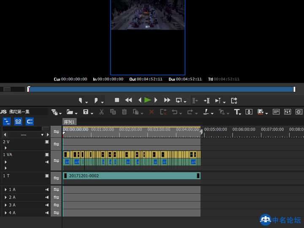The width and height of the screenshot is (304, 228).
Task: Click the green Play button
Action: point(147,100)
